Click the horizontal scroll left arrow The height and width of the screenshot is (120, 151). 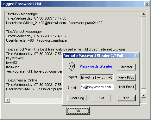click(8, 100)
